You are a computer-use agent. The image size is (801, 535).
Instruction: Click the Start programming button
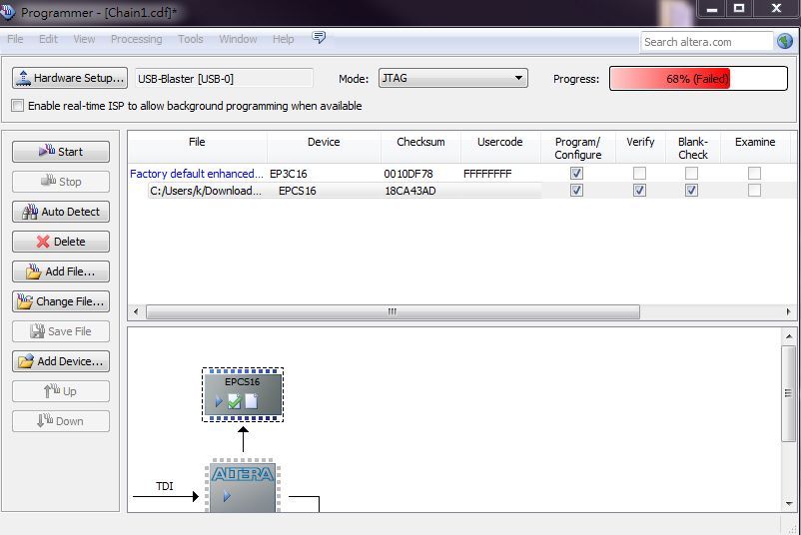tap(61, 152)
